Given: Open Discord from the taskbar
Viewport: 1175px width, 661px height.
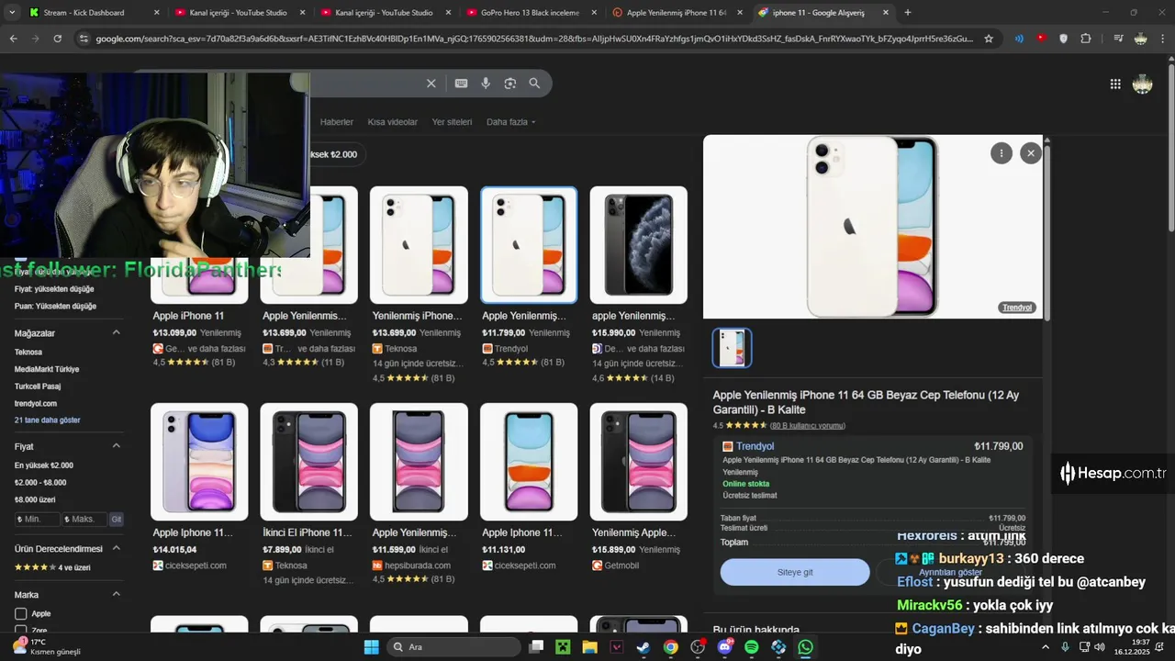Looking at the screenshot, I should [725, 647].
